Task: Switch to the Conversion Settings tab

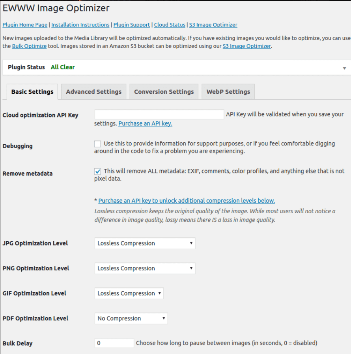Action: pos(164,92)
